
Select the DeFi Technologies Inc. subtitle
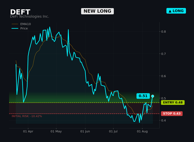click(29, 17)
